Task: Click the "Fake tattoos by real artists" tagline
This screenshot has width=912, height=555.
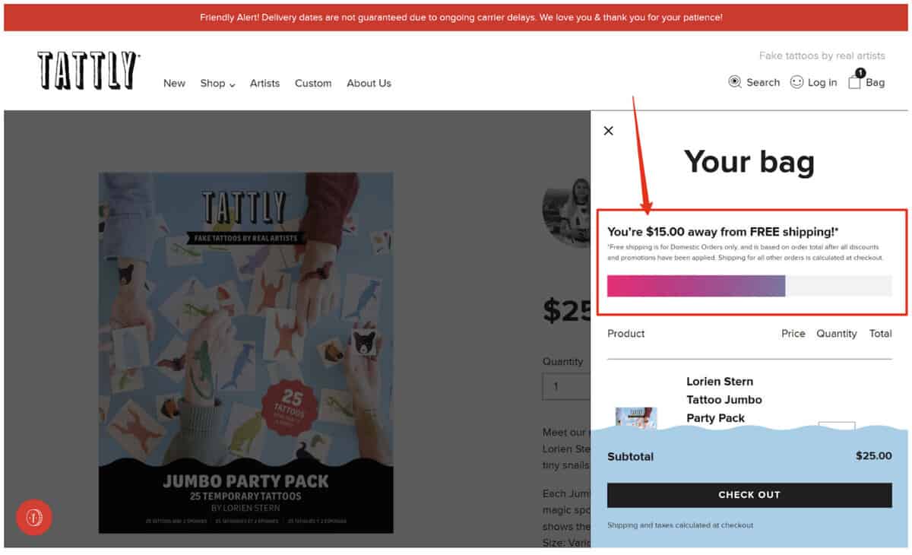Action: [822, 55]
